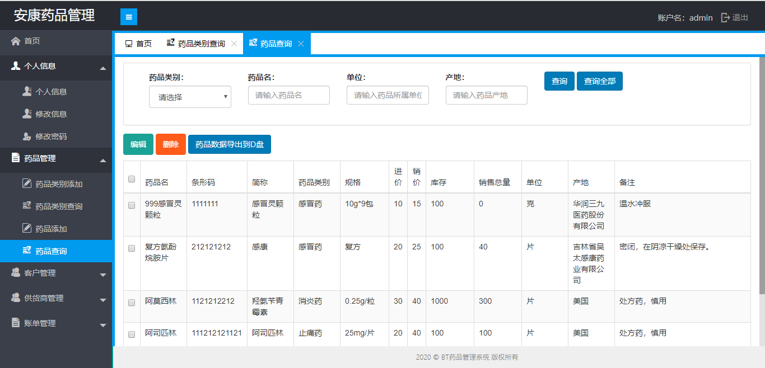Click the edit icon beside 药品类别添加
This screenshot has width=765, height=368.
coord(27,183)
